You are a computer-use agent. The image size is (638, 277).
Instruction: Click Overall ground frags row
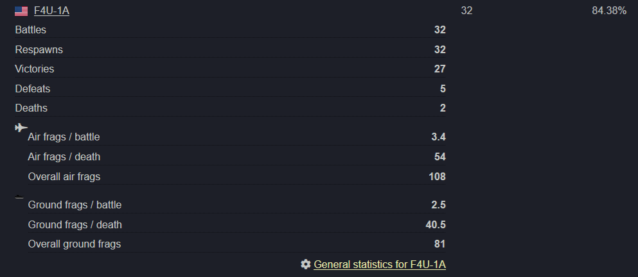coord(237,244)
